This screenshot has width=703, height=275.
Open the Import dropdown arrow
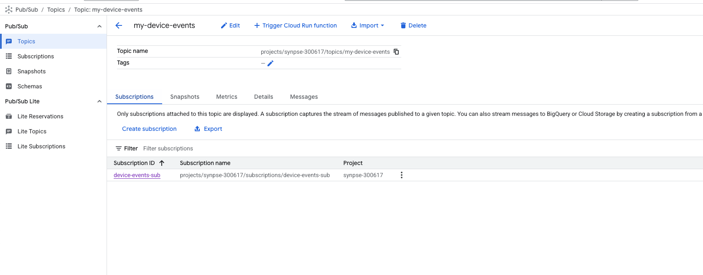(x=382, y=25)
